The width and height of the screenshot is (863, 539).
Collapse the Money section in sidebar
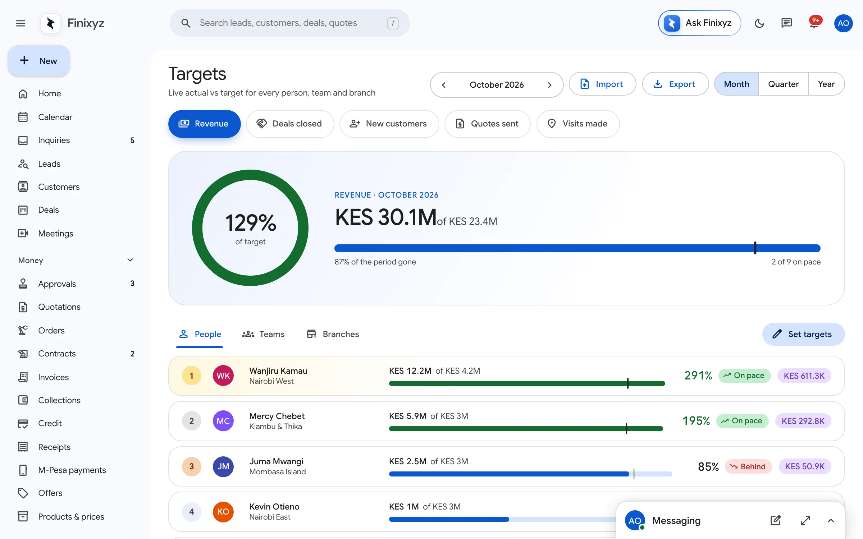point(130,260)
